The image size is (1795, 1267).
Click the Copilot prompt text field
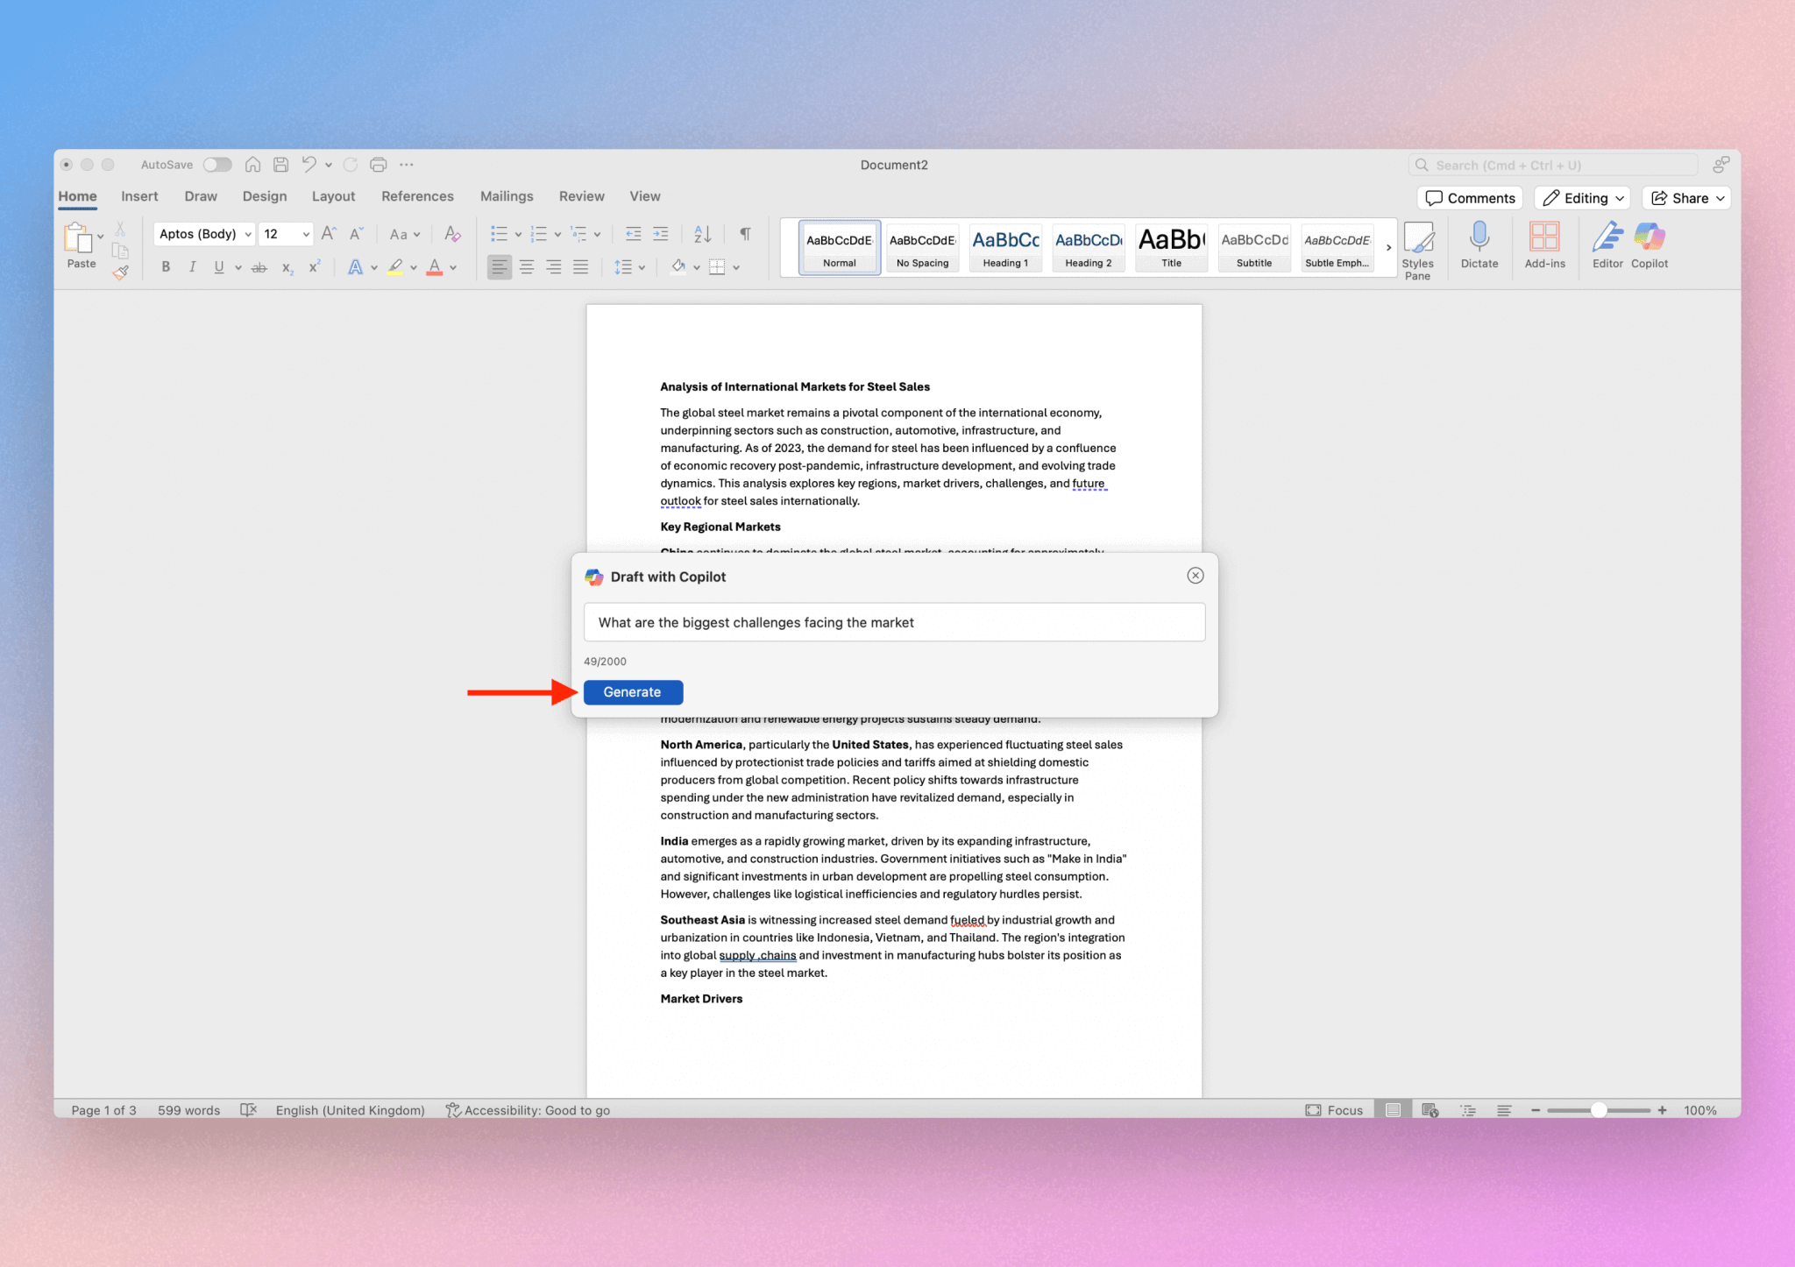pos(892,622)
